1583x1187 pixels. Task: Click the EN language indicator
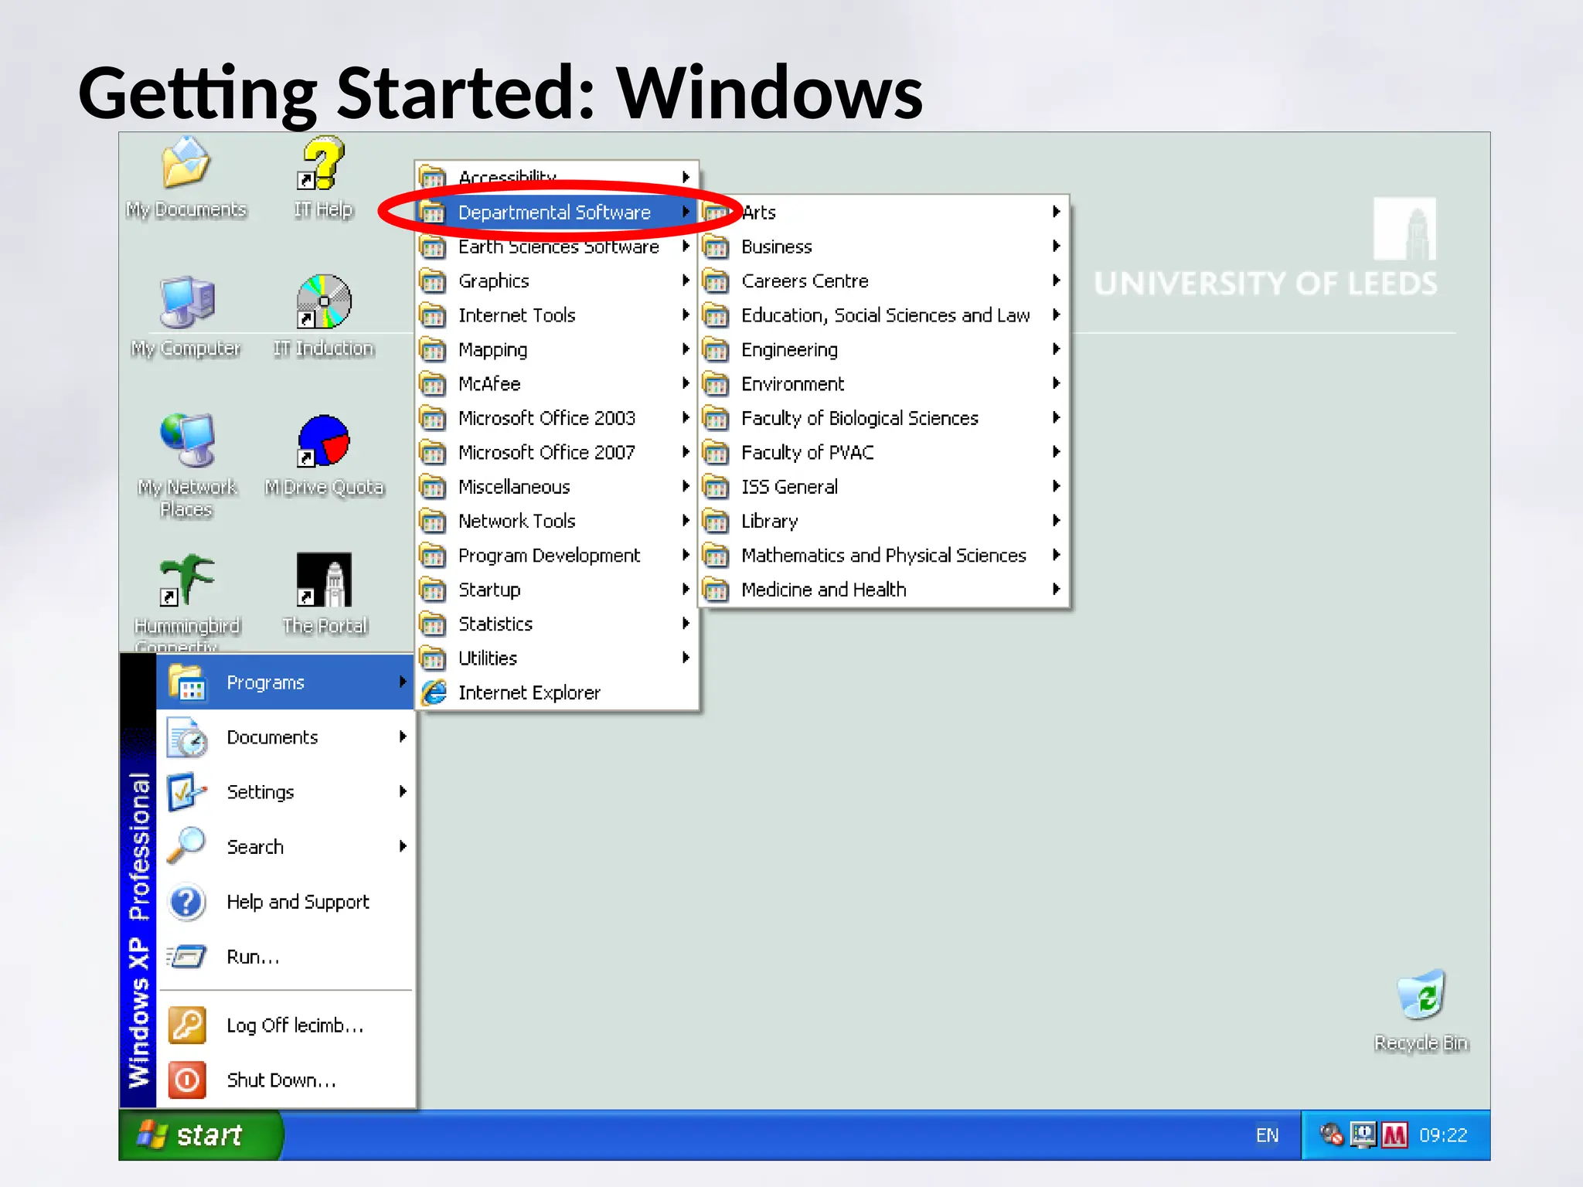(x=1267, y=1135)
